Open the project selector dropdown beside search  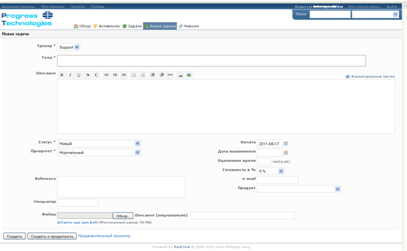(x=375, y=14)
